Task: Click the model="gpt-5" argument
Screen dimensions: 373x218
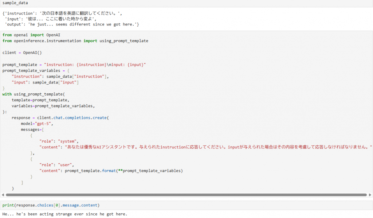Action: 37,124
